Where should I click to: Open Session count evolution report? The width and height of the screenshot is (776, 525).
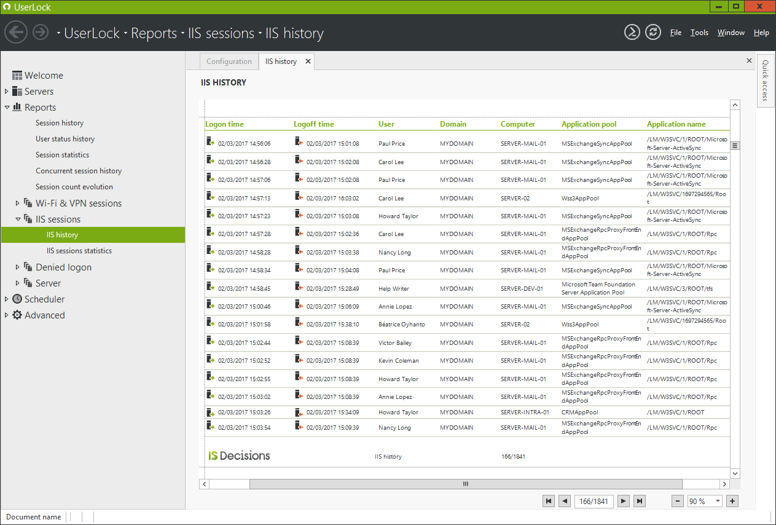(x=74, y=187)
